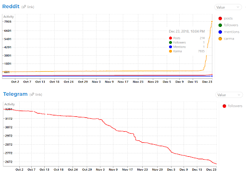Click the orange carma legend dot
Viewport: 246px width, 176px height.
220,38
